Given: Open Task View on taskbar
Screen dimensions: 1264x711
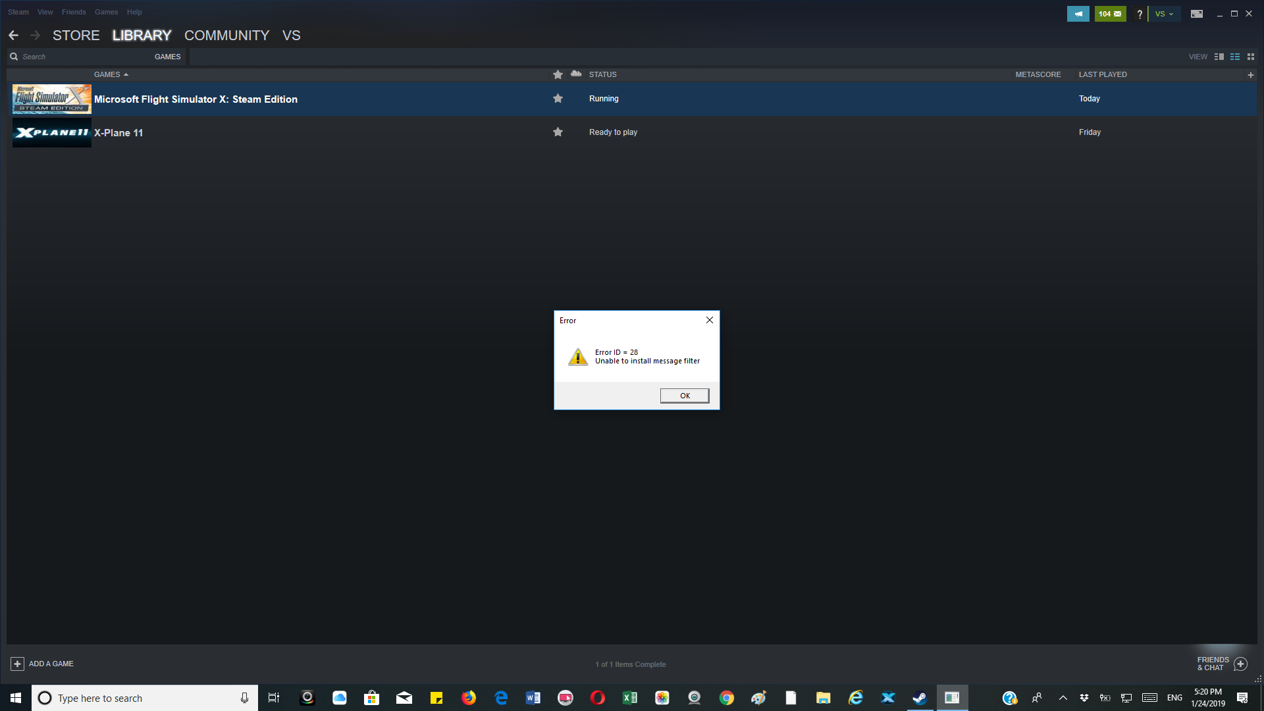Looking at the screenshot, I should tap(274, 698).
